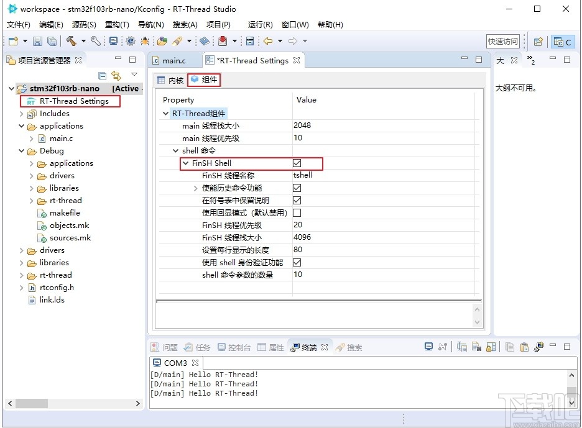This screenshot has height=428, width=582.
Task: Disable shell 身份验证功能 checkbox
Action: (x=297, y=262)
